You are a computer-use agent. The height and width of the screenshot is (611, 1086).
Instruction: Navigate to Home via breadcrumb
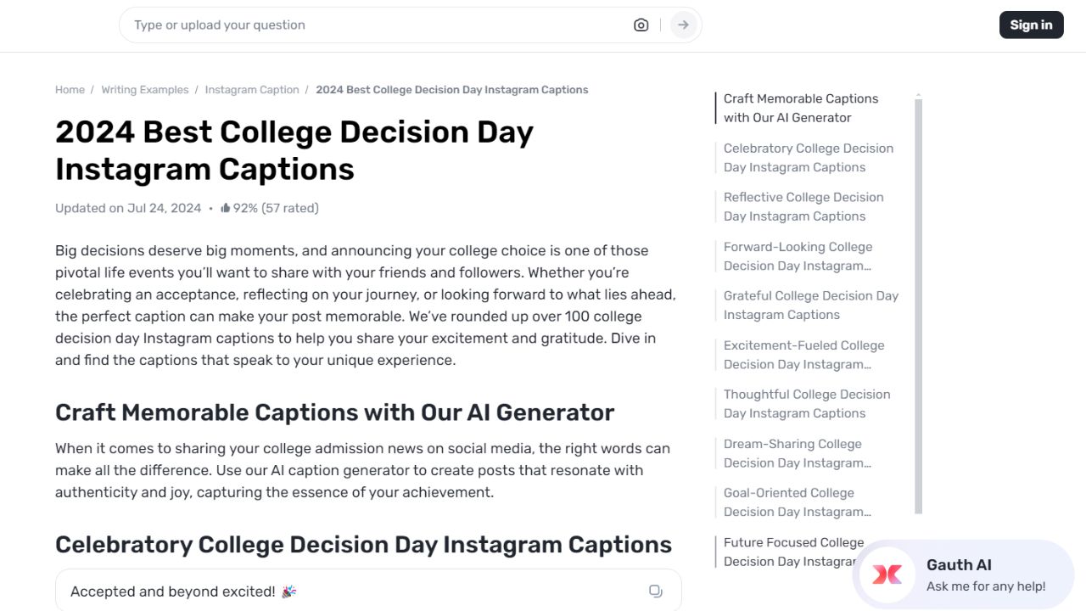(x=70, y=89)
